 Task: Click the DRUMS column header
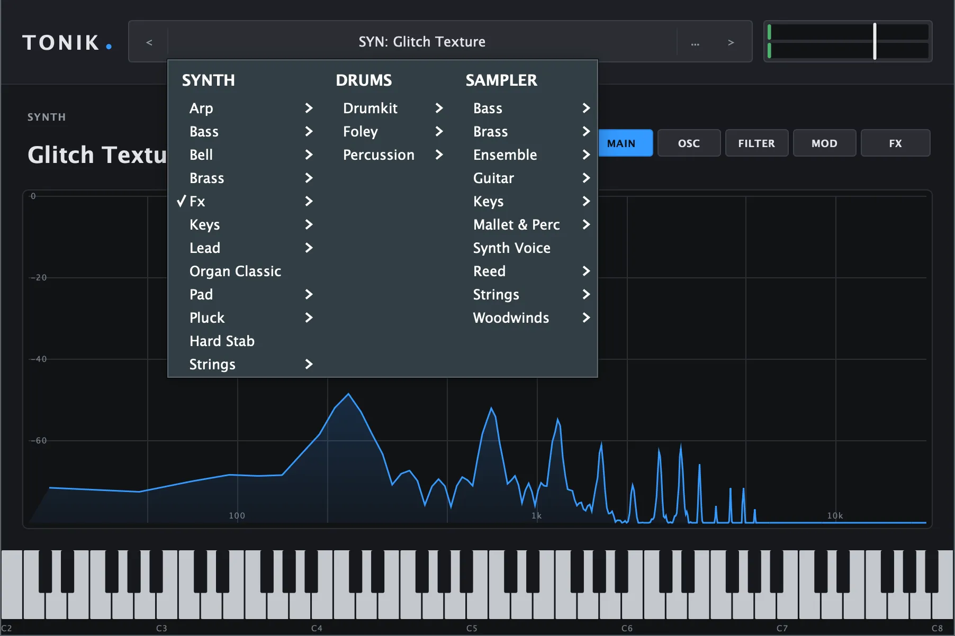click(364, 80)
